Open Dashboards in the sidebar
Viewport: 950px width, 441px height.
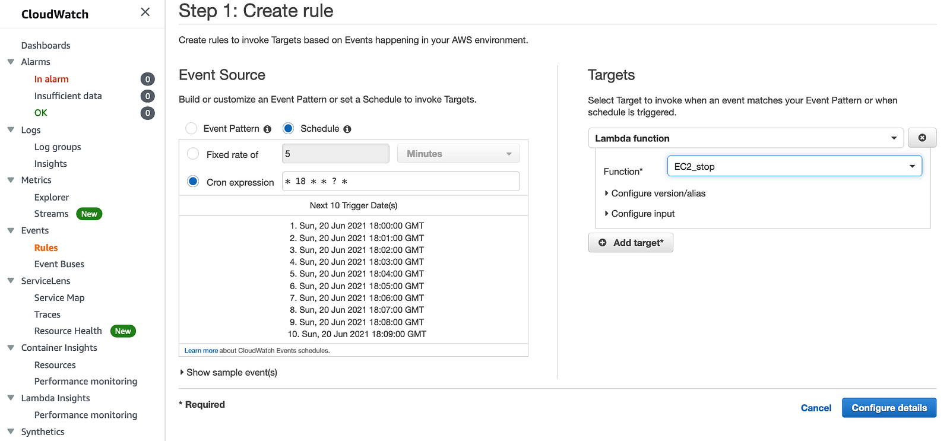(x=46, y=46)
